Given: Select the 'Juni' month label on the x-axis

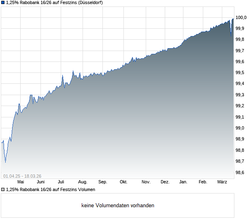Looking at the screenshot, I should pyautogui.click(x=40, y=182).
